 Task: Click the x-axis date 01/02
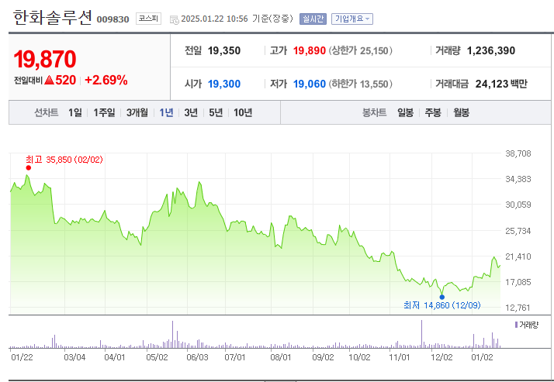(482, 357)
